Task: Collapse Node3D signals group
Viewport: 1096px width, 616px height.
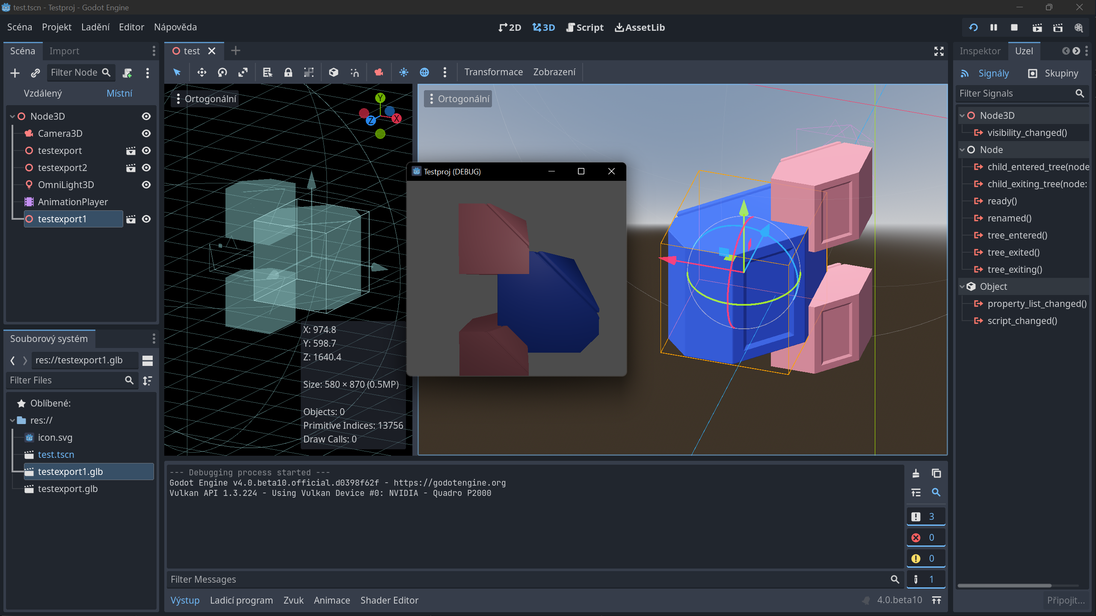Action: pos(962,116)
